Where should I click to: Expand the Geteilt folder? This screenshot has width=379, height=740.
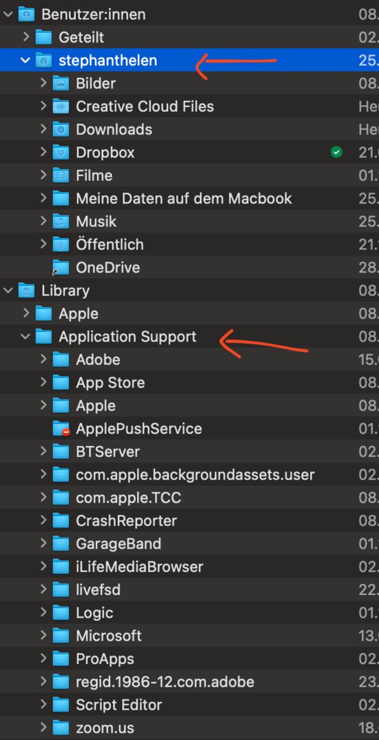(26, 37)
